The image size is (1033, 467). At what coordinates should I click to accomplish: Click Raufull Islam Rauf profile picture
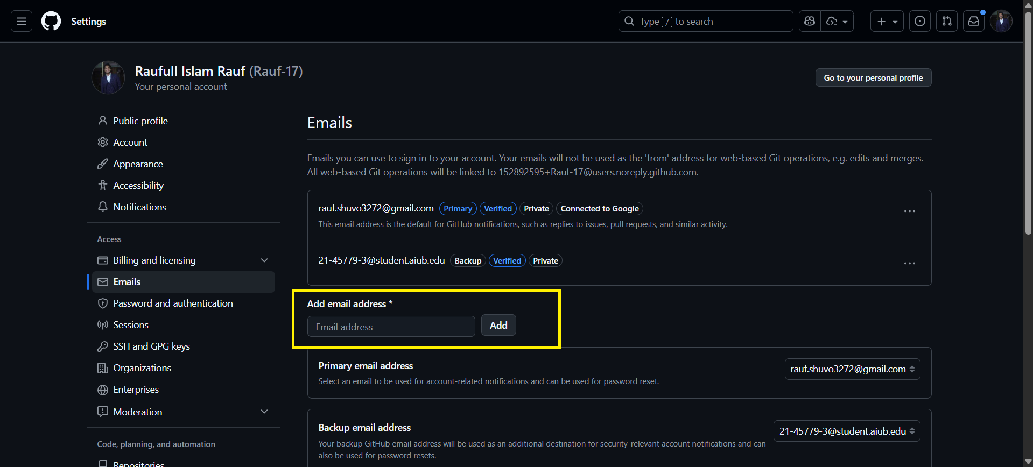tap(108, 77)
